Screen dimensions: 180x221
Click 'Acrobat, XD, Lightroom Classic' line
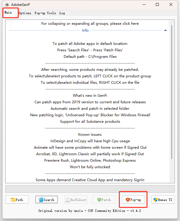(90, 154)
